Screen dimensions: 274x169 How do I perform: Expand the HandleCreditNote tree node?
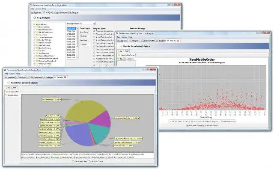coord(34,32)
